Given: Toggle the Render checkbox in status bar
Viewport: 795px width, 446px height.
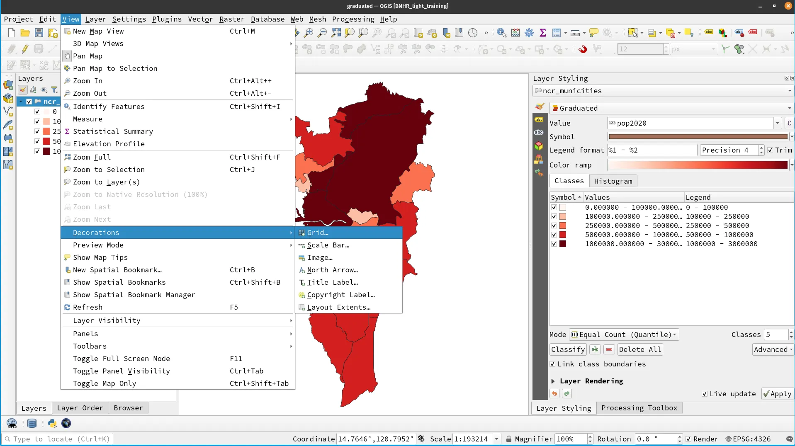Looking at the screenshot, I should click(688, 439).
